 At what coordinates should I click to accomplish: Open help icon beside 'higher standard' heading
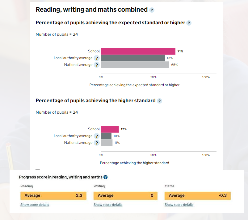click(159, 101)
